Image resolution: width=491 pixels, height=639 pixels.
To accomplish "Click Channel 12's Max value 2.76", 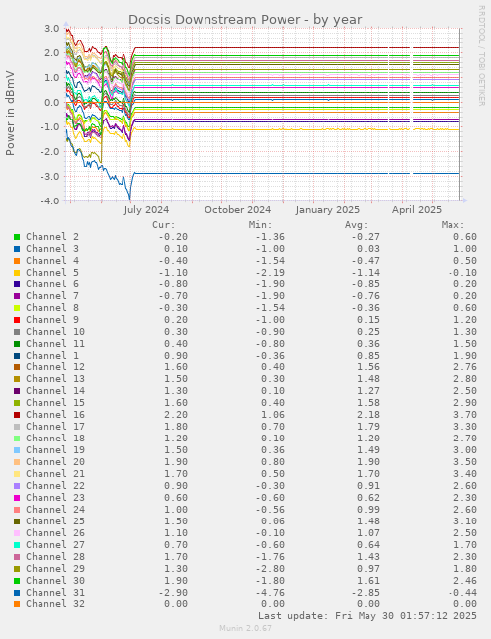I will coord(465,366).
